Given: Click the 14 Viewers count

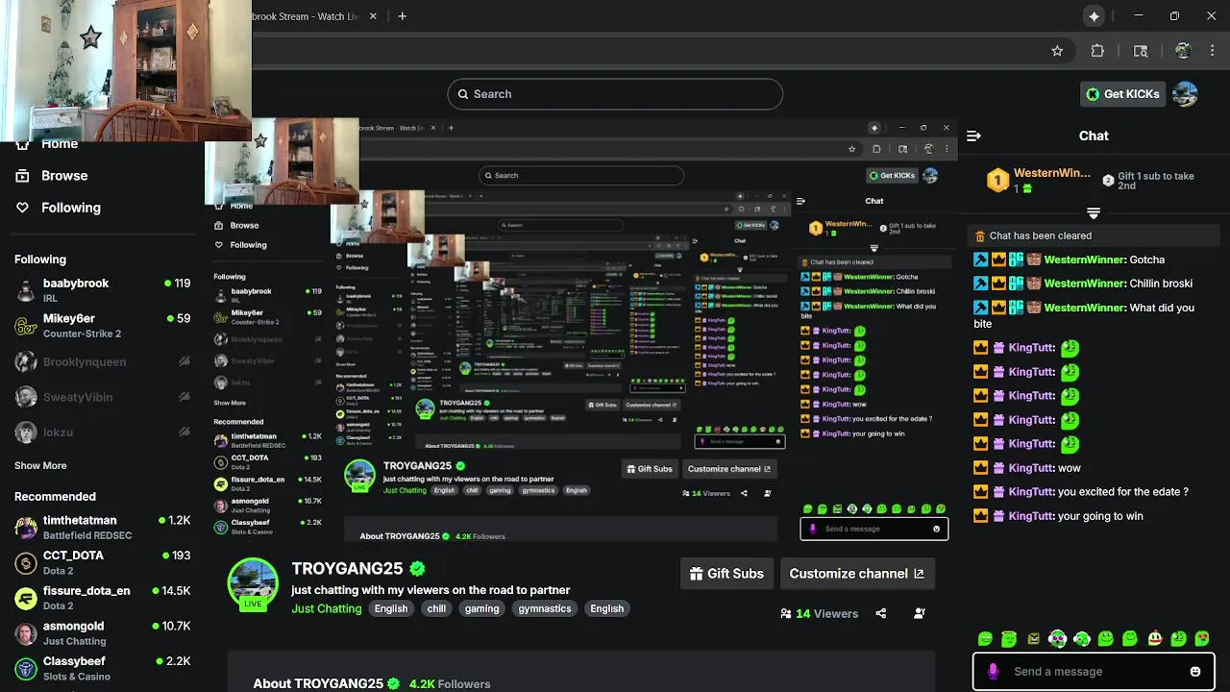Looking at the screenshot, I should [x=819, y=613].
